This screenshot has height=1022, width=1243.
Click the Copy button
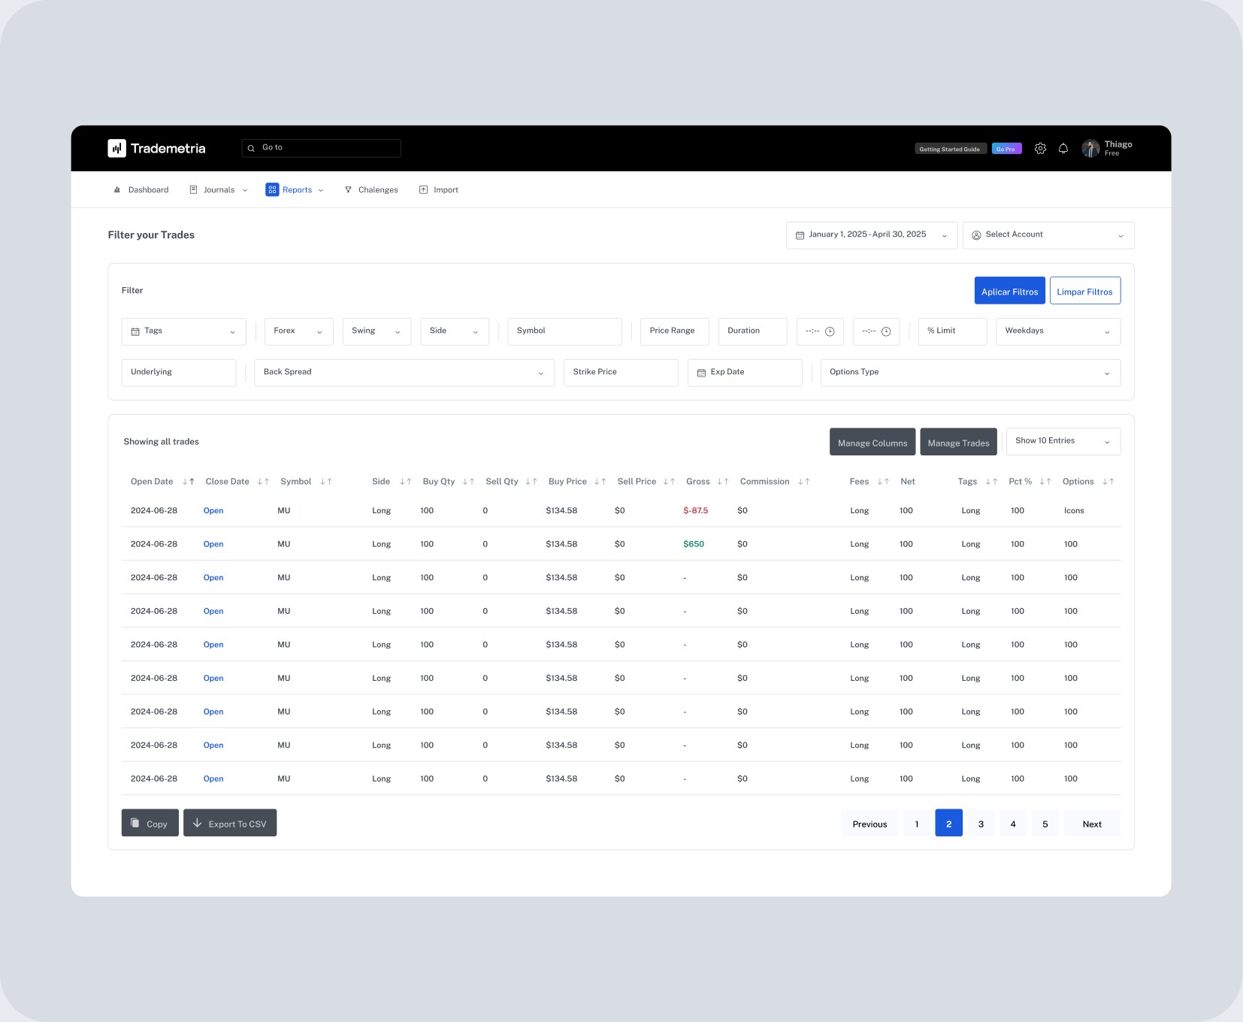click(150, 823)
